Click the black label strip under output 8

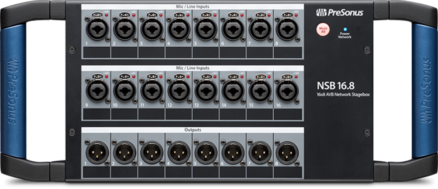coord(288,172)
